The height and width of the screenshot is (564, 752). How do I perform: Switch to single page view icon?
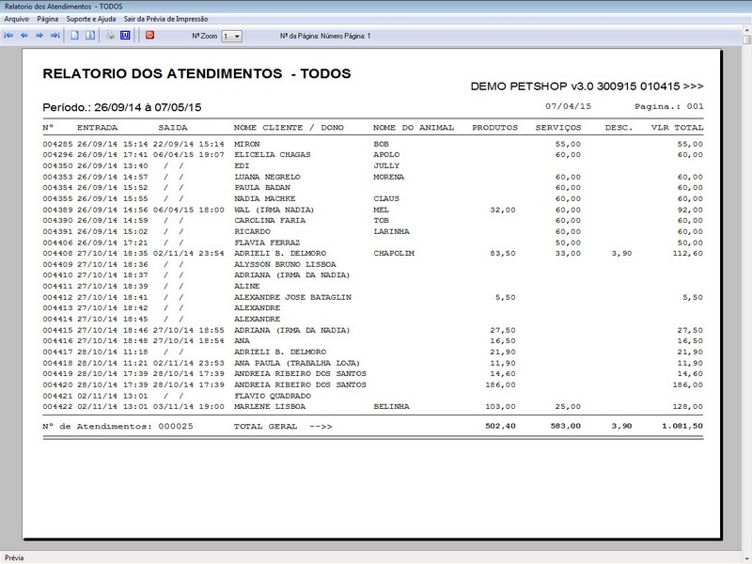point(74,36)
